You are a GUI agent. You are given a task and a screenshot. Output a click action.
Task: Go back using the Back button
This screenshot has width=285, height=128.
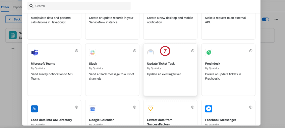(x=14, y=19)
